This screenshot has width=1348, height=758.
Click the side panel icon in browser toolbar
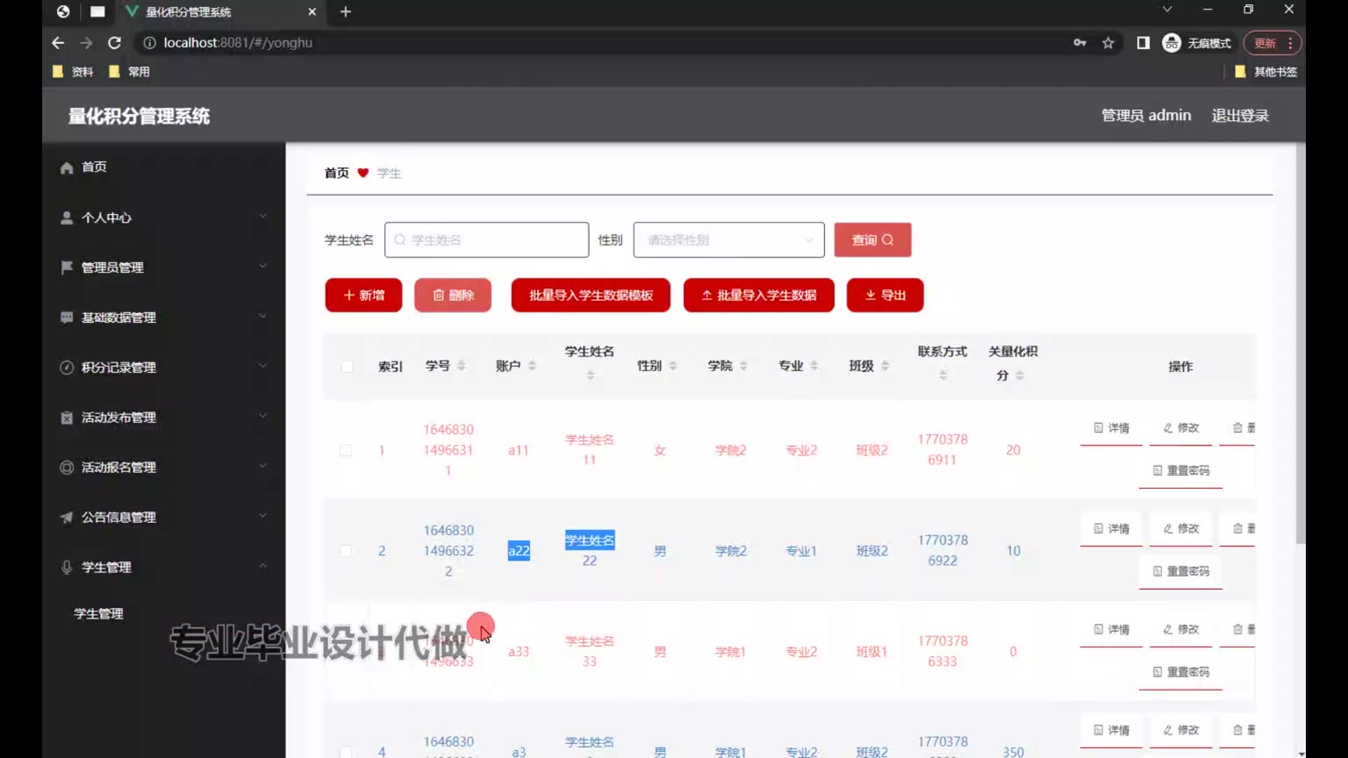[1143, 43]
